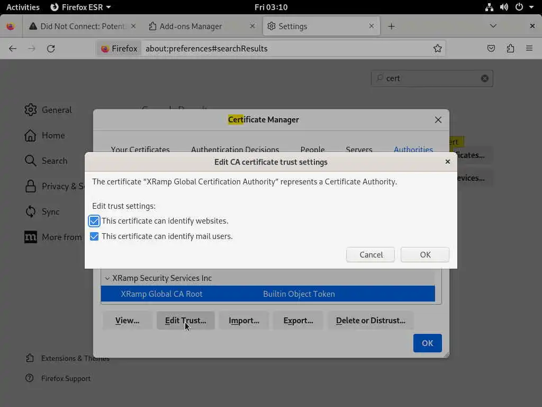Open Firefox Support link
This screenshot has height=407, width=542.
(58, 378)
